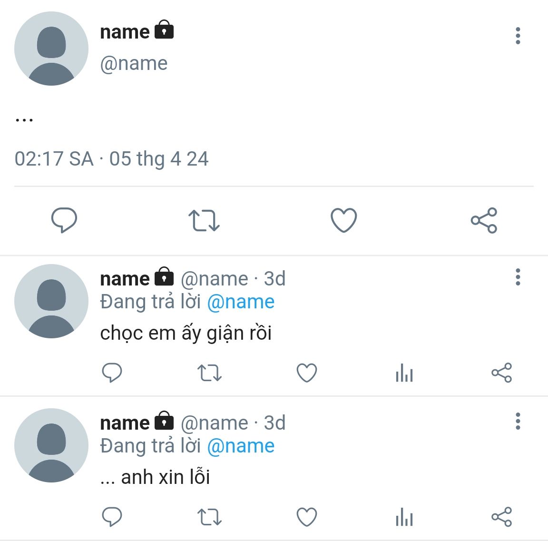Open more options for "... anh xin lỗi"

[x=518, y=421]
